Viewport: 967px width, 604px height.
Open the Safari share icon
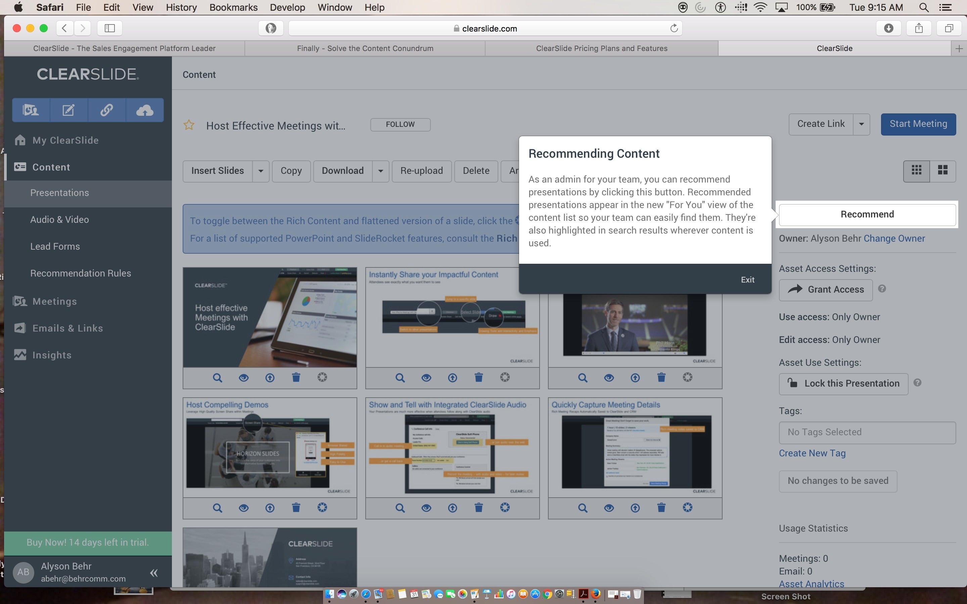click(x=919, y=29)
